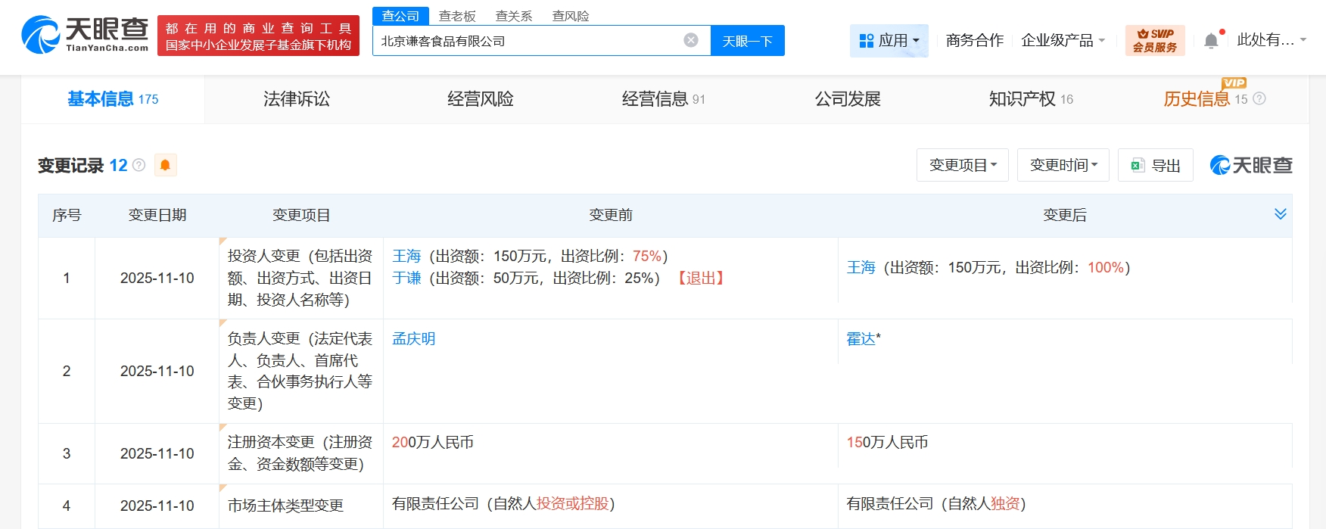
Task: Expand the 企业级产品 menu
Action: click(x=1063, y=40)
